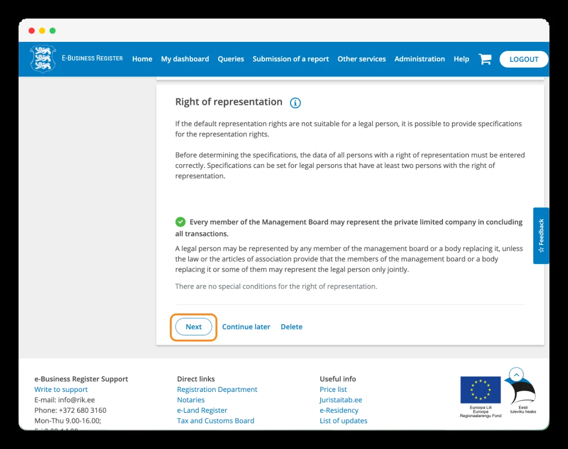Click the European Union flag logo
The height and width of the screenshot is (449, 568).
tap(480, 390)
